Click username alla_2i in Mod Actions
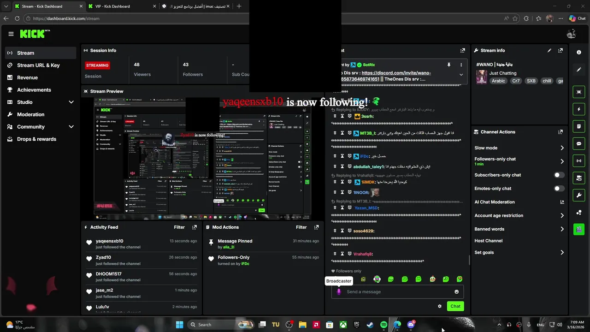The height and width of the screenshot is (332, 590). click(229, 247)
